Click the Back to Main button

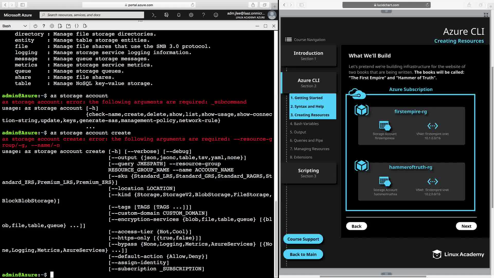[x=303, y=254]
